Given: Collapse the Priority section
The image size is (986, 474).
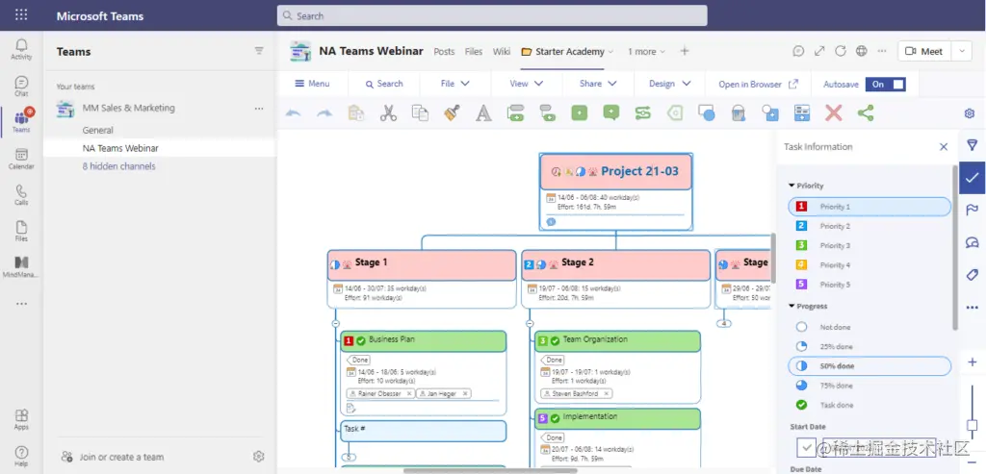Looking at the screenshot, I should click(x=791, y=186).
